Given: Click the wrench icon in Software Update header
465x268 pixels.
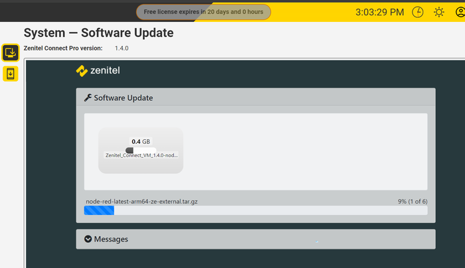Looking at the screenshot, I should (x=88, y=98).
